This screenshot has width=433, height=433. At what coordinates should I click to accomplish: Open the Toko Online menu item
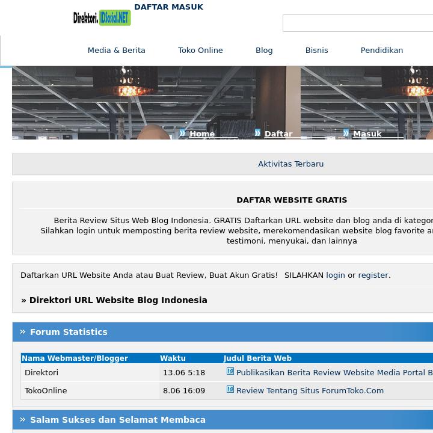tap(200, 51)
